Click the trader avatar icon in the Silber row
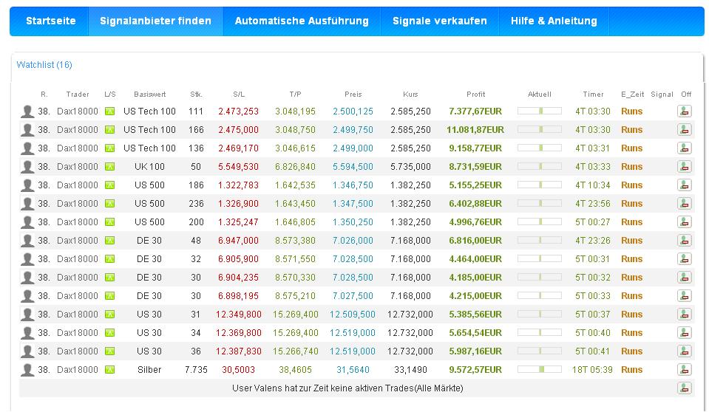 click(x=27, y=370)
